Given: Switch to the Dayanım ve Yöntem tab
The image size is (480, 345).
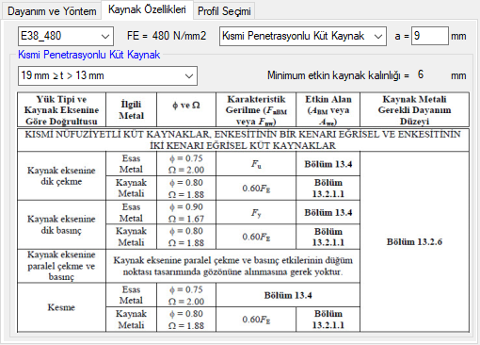Looking at the screenshot, I should point(52,11).
